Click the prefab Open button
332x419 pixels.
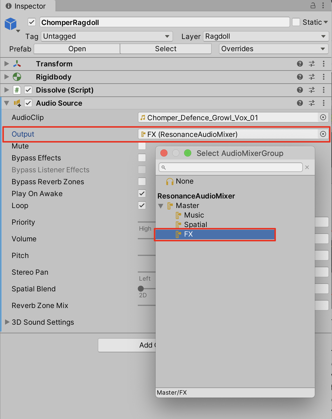pos(77,49)
